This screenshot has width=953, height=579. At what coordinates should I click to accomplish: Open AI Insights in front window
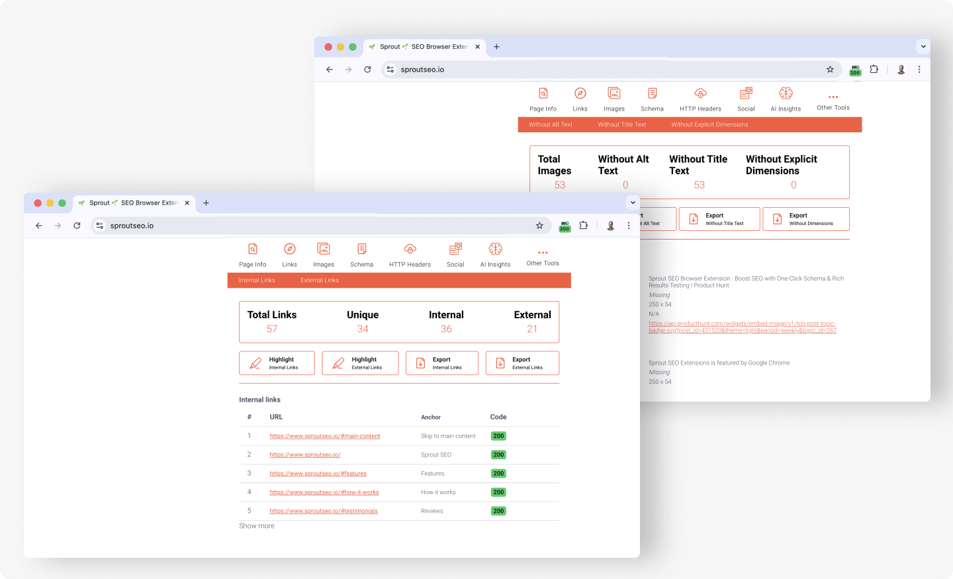point(495,255)
